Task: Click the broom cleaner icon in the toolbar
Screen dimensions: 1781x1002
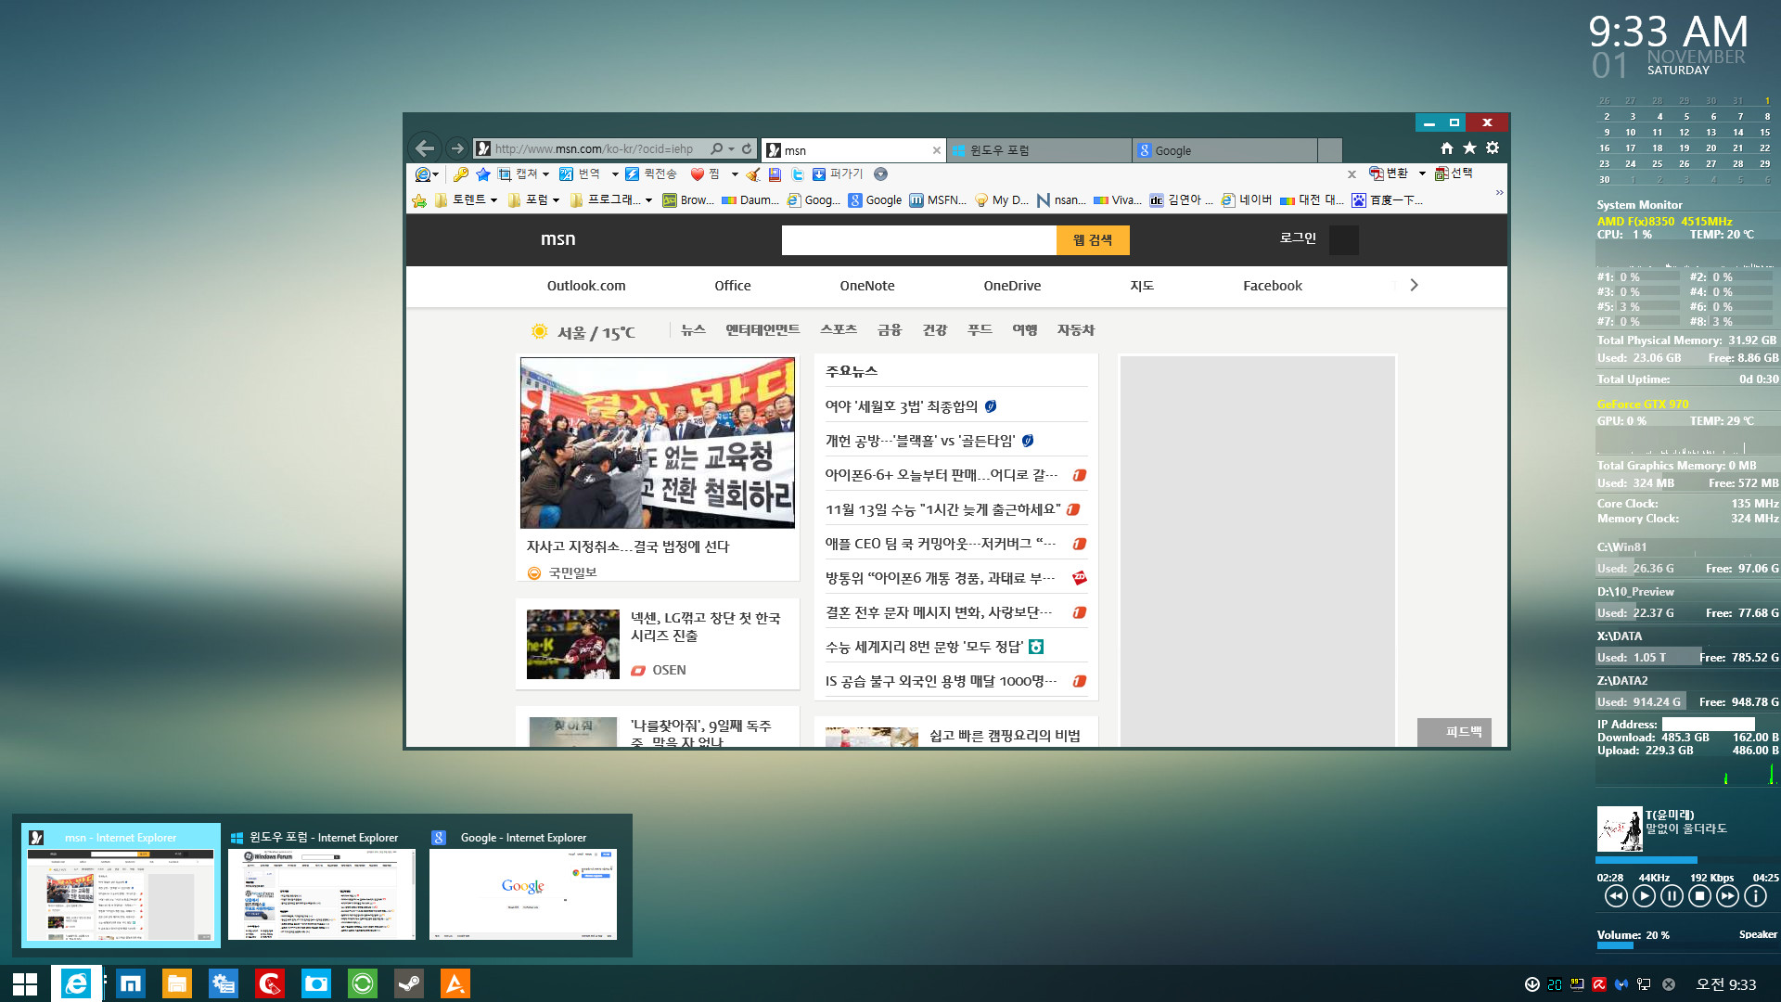Action: [753, 174]
